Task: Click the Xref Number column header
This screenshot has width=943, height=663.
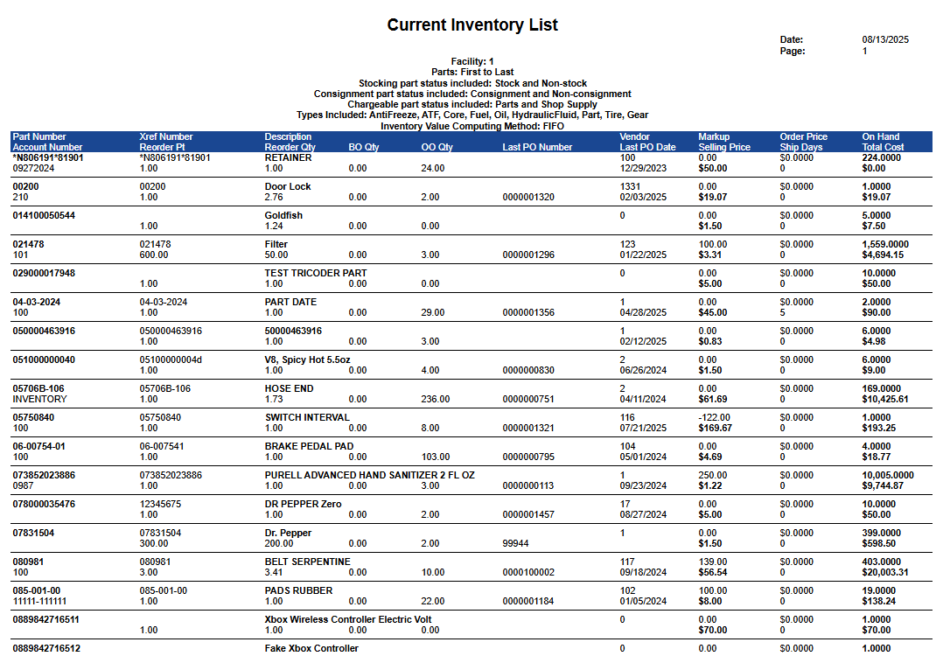Action: (166, 136)
